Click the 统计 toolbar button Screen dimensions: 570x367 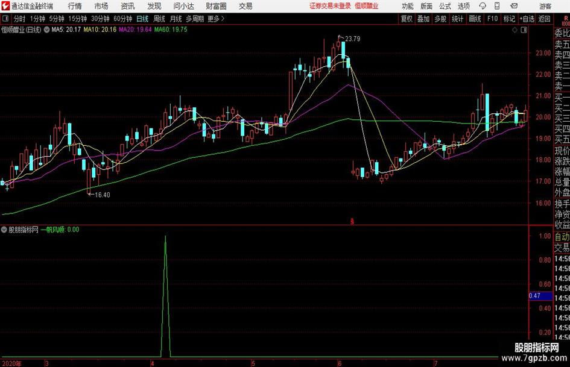(x=458, y=19)
